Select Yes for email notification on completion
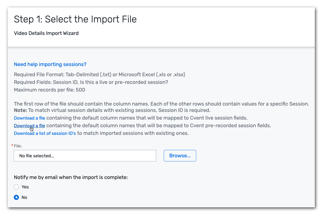 (16, 187)
